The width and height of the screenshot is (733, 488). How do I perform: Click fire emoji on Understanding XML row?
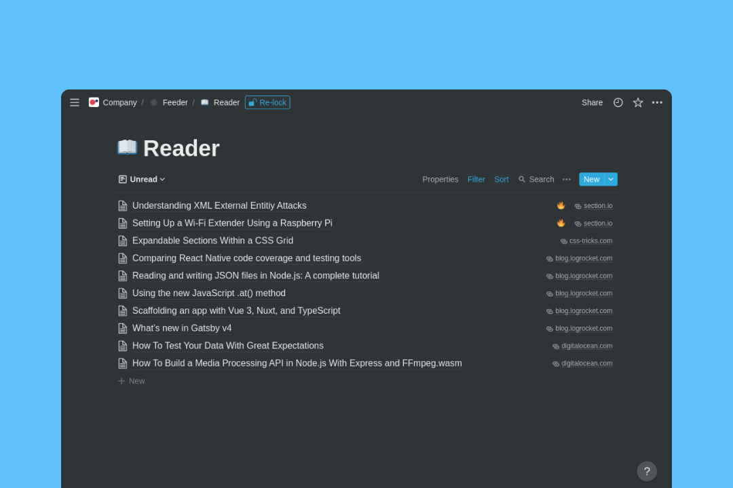(561, 205)
